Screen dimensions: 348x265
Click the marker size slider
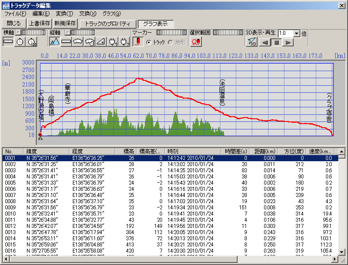point(171,32)
